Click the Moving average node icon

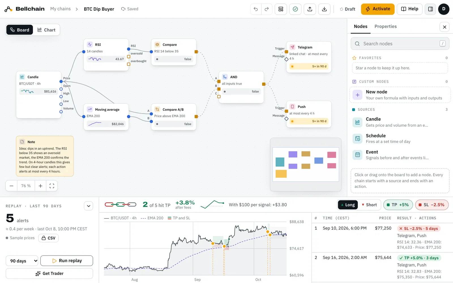[x=90, y=109]
